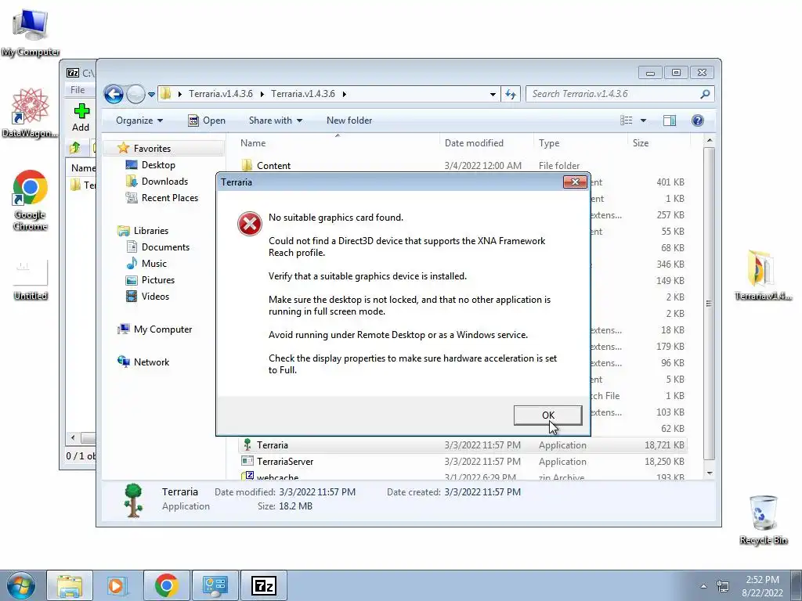Sort by Type column header

(x=580, y=143)
